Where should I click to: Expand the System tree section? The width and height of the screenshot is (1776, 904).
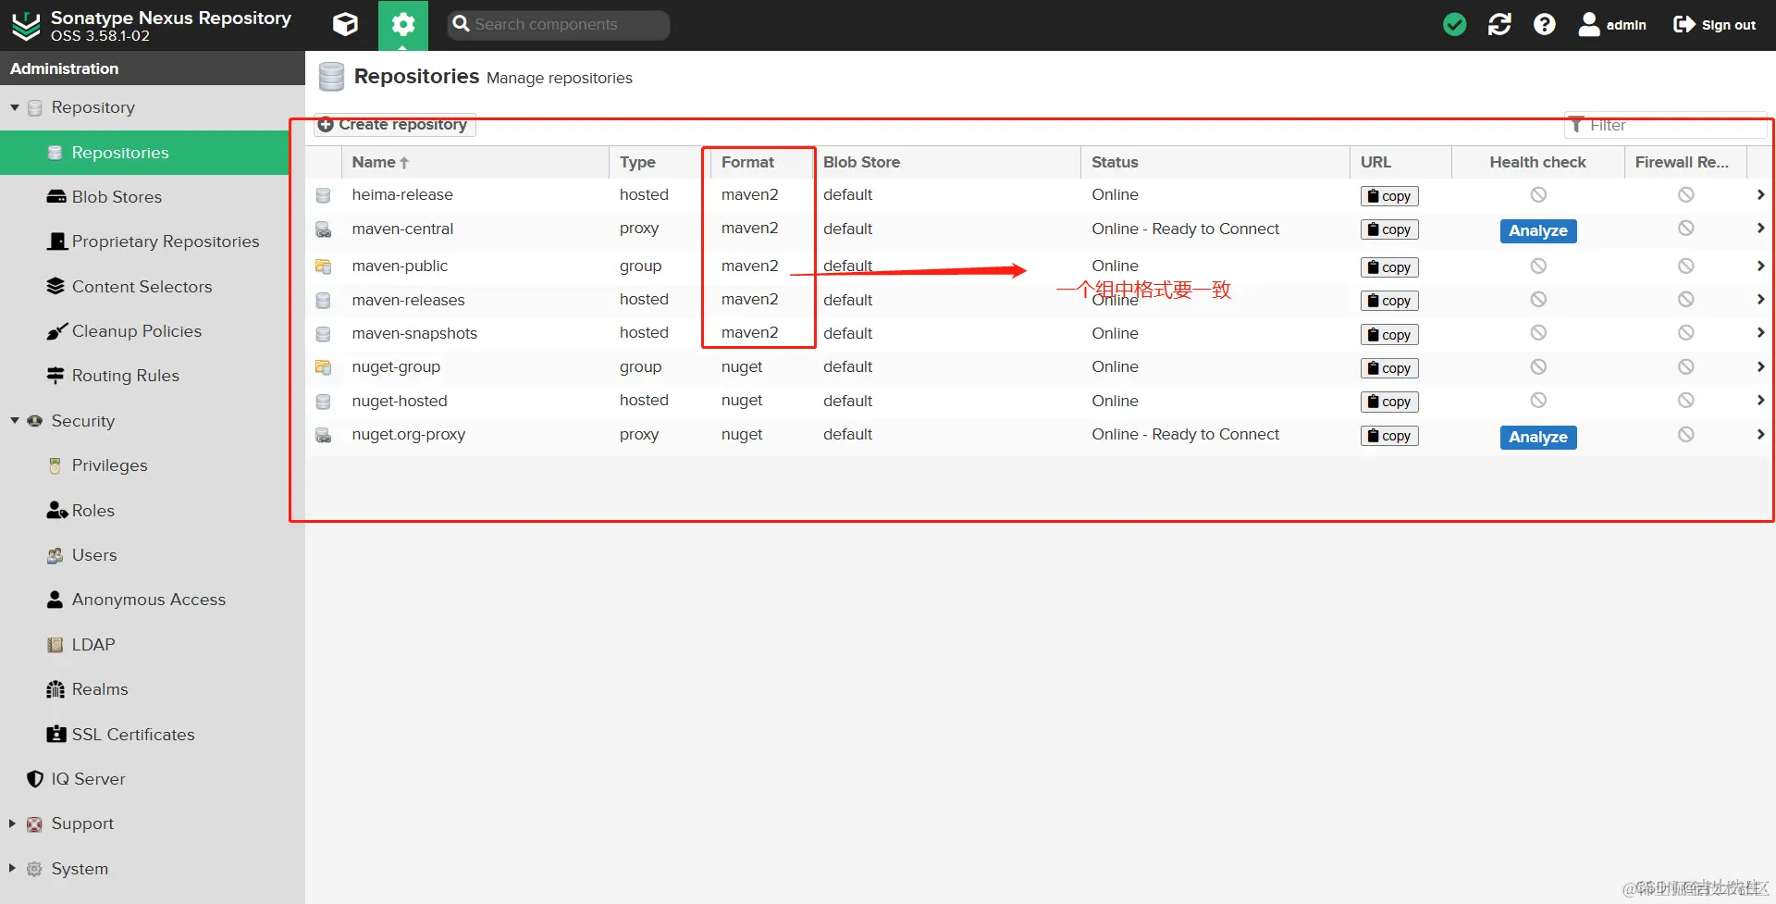pyautogui.click(x=12, y=869)
